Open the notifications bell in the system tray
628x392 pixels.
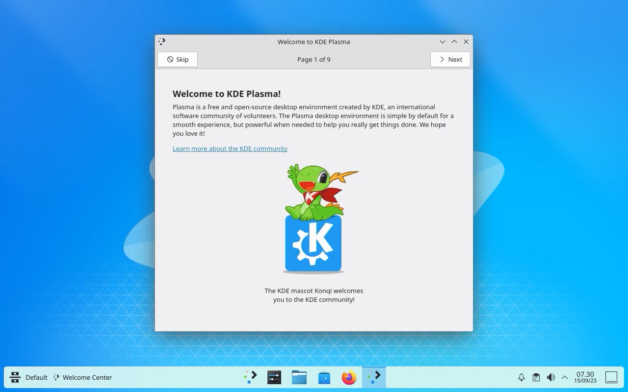522,377
